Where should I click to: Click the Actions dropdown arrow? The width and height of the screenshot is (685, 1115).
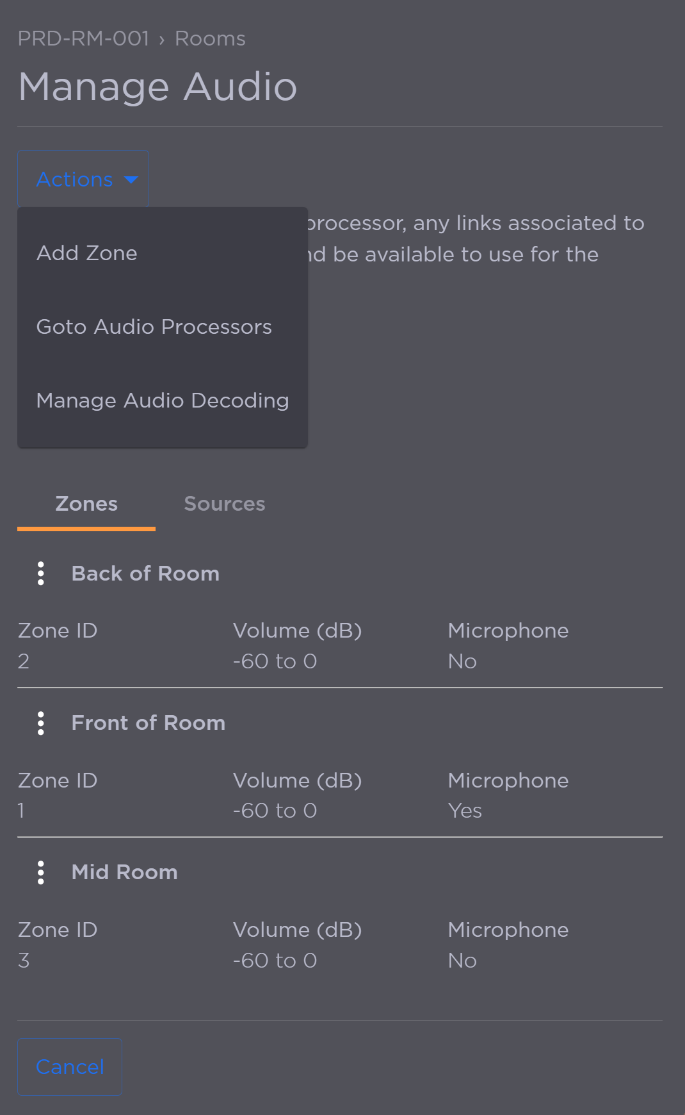(x=131, y=180)
